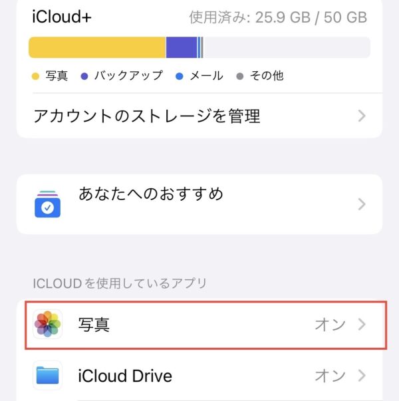Tap the blue メール legend dot
Image resolution: width=399 pixels, height=401 pixels.
pyautogui.click(x=180, y=76)
